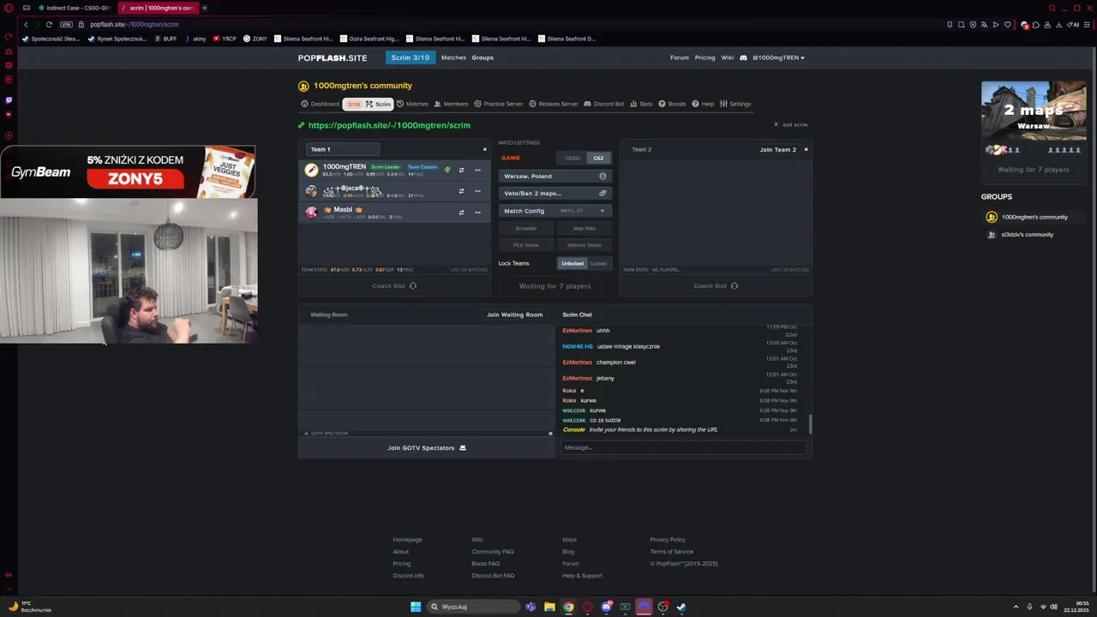Switch to Indirect Case CSGO browser tab
Image resolution: width=1097 pixels, height=617 pixels.
(x=74, y=8)
